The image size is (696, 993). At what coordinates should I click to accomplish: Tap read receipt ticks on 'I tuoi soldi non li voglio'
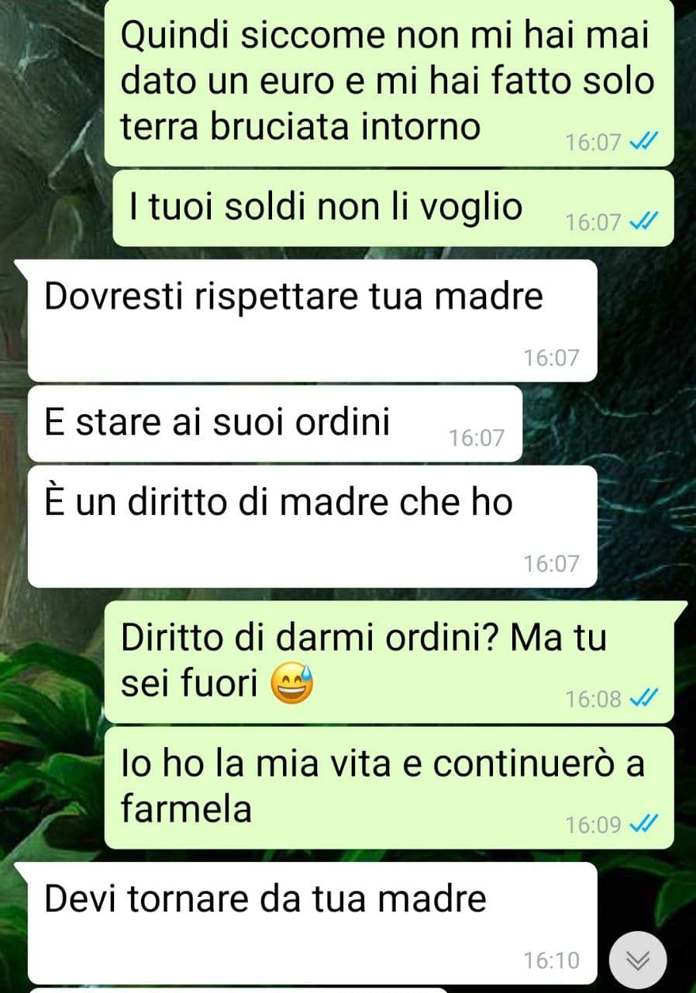[645, 222]
